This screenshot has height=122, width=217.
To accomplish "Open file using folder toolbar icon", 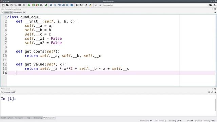I will tap(7, 5).
